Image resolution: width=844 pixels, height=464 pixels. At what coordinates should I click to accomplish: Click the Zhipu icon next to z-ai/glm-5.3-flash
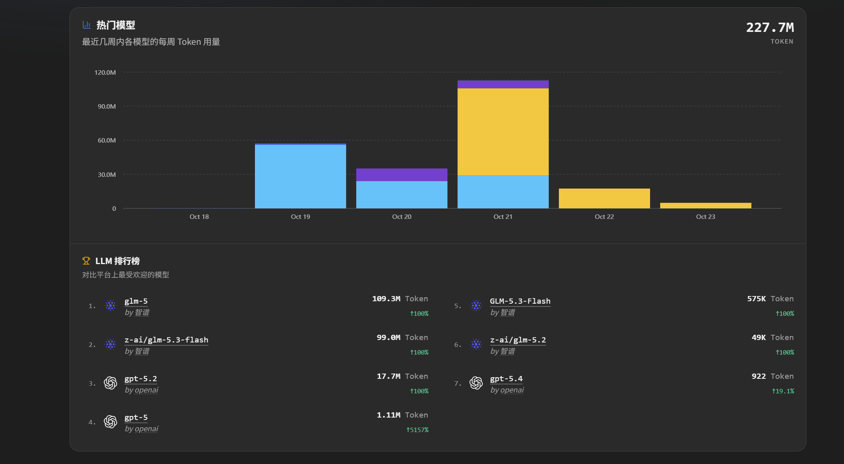point(111,344)
